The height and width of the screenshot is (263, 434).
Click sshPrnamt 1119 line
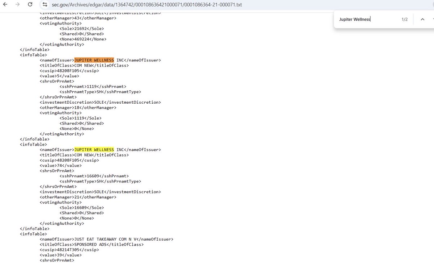93,87
